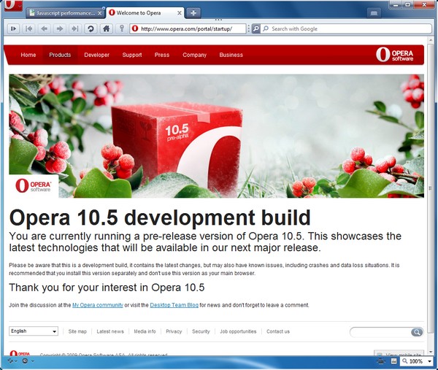Open the Privacy footer link
The image size is (438, 370).
(x=174, y=331)
